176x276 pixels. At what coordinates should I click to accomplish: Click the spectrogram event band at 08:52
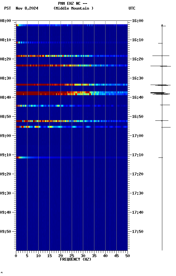(x=72, y=121)
